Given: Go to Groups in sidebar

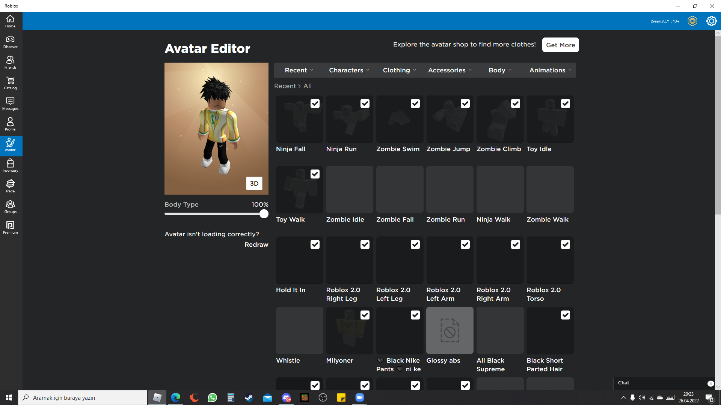Looking at the screenshot, I should point(11,207).
